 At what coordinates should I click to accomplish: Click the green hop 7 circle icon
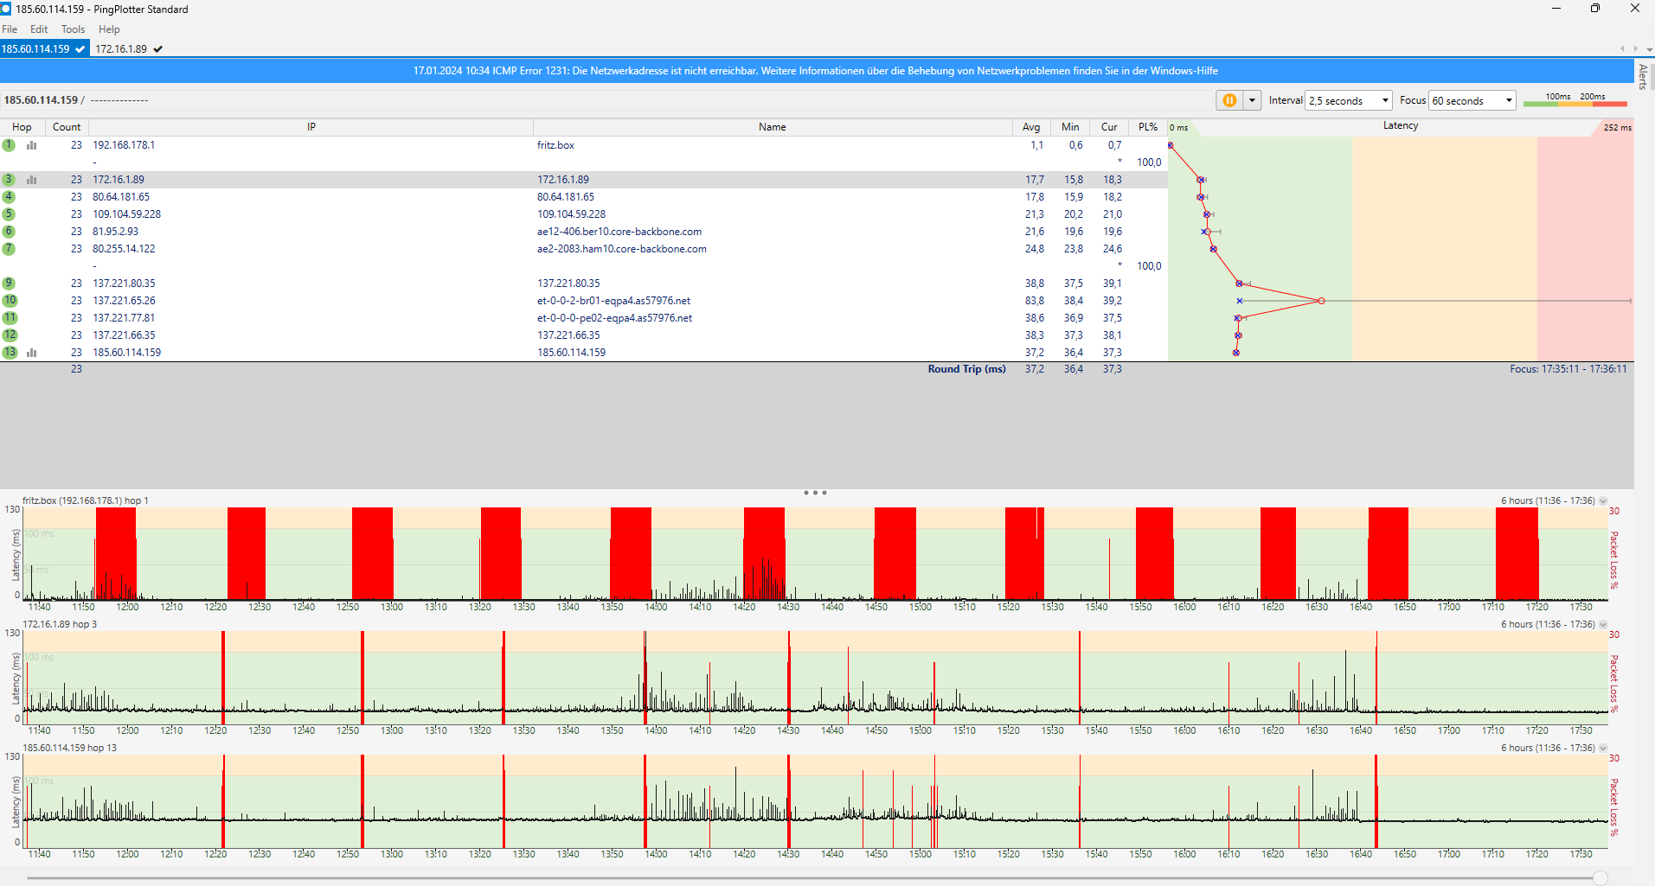click(x=9, y=249)
